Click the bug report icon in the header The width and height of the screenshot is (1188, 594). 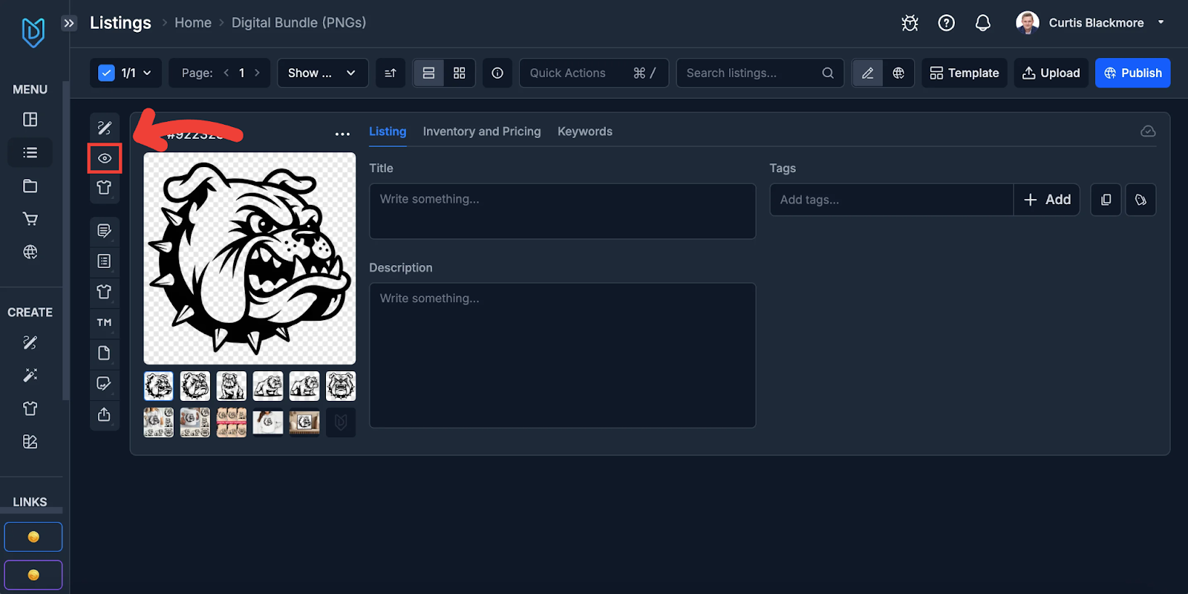pyautogui.click(x=910, y=23)
